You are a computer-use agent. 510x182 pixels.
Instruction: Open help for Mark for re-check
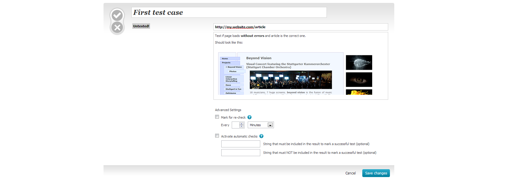[249, 117]
